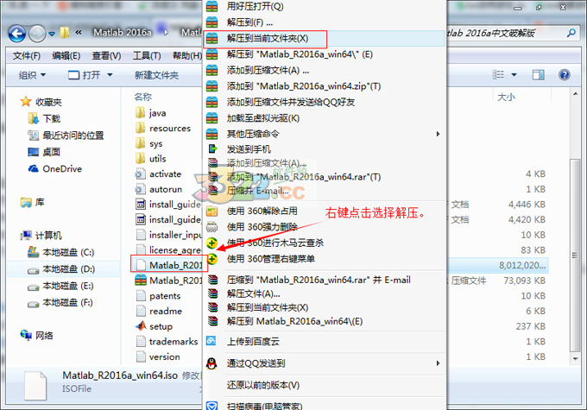
Task: Choose 加载至虚拟光驱(K)
Action: 325,118
